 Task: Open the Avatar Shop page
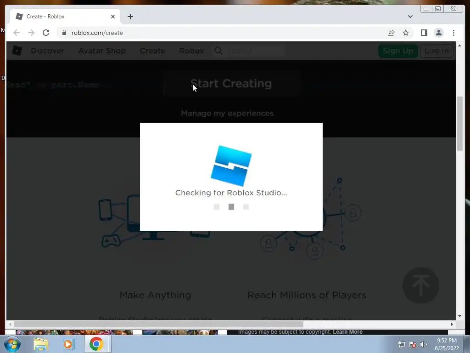[102, 51]
